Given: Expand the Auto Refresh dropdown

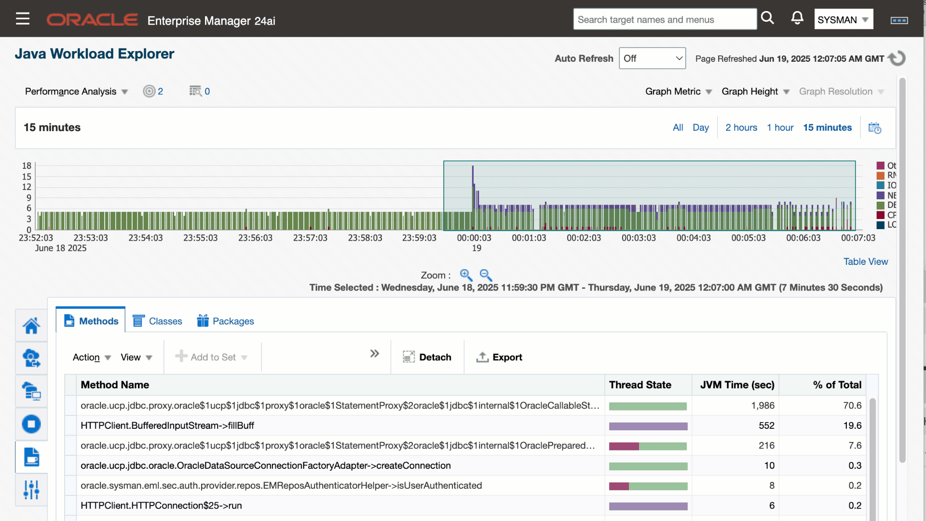Looking at the screenshot, I should point(652,58).
